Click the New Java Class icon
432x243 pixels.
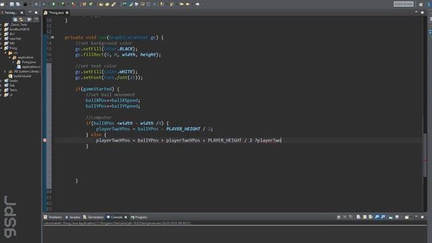90,4
